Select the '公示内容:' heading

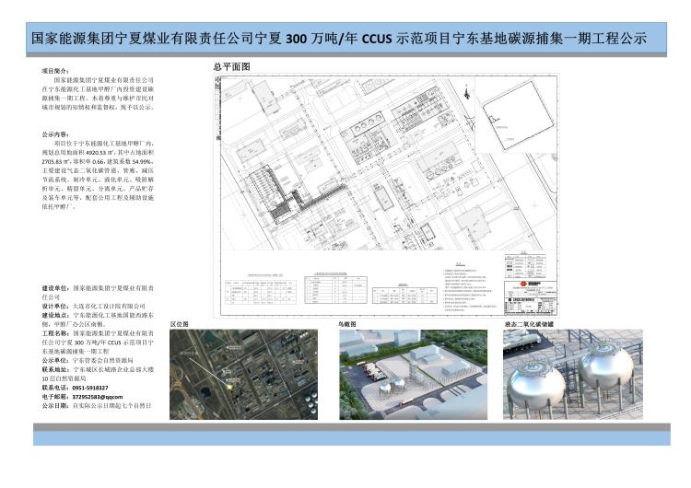coord(55,134)
